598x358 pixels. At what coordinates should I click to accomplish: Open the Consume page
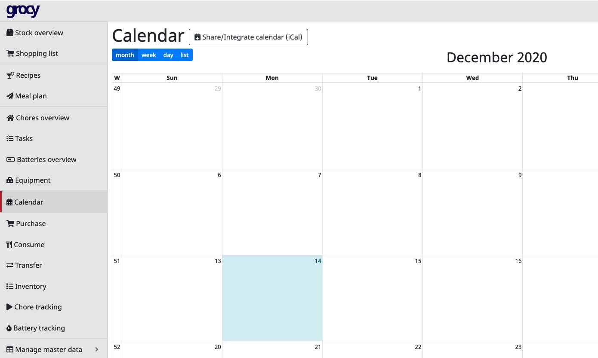click(x=29, y=245)
